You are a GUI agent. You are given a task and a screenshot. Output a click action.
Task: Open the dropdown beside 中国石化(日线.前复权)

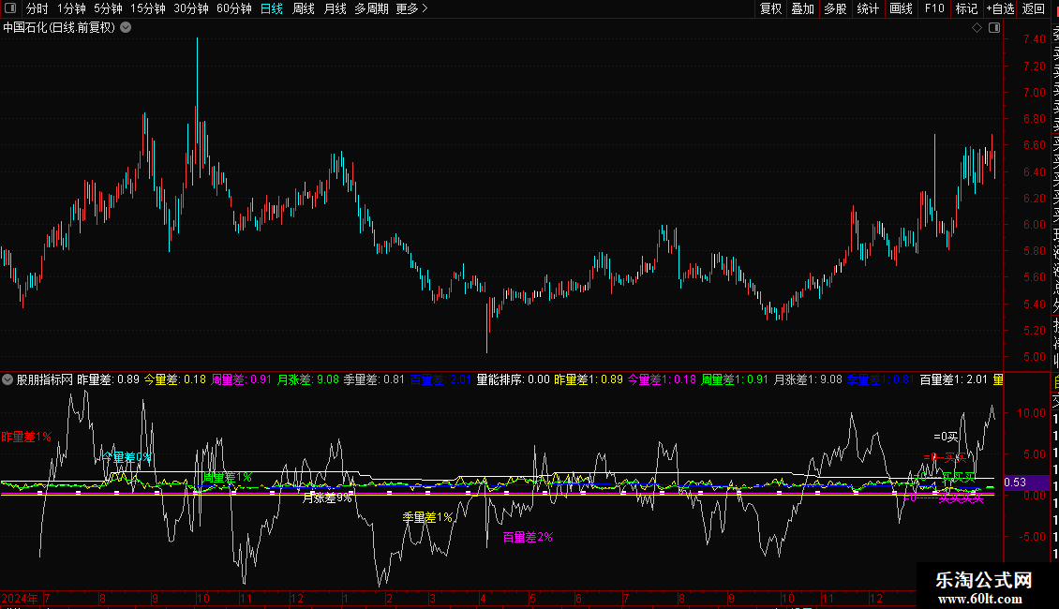tap(126, 28)
